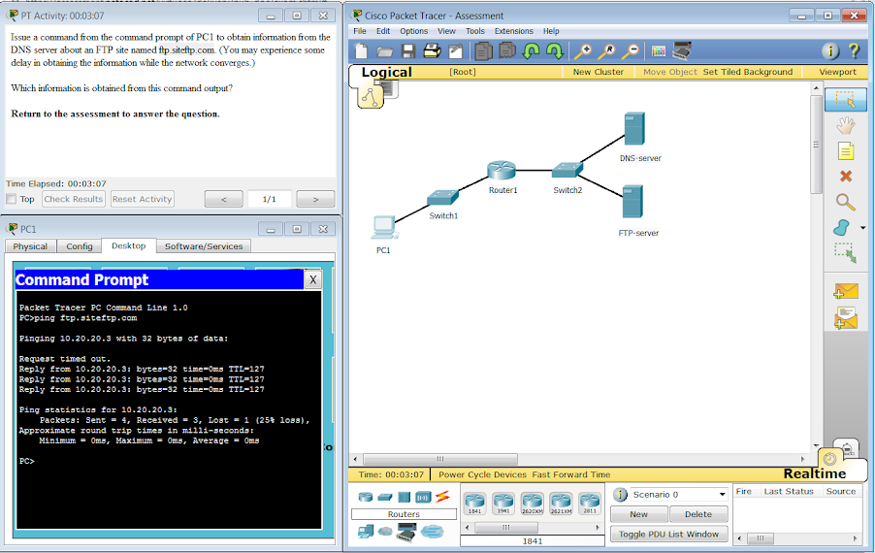Viewport: 875px width, 553px height.
Task: Choose the Place Note tool
Action: coord(846,150)
